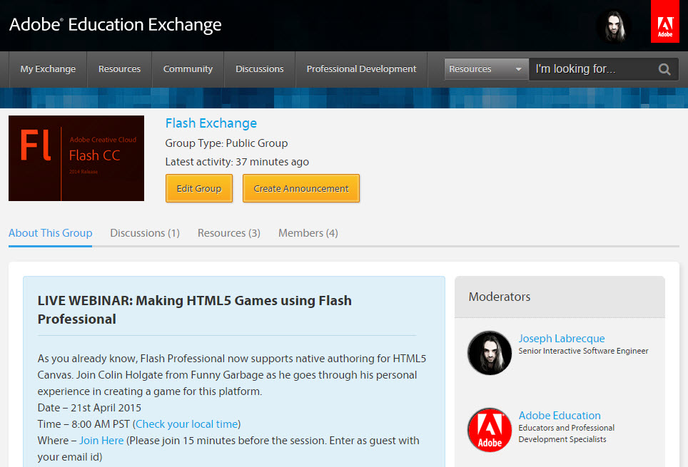Click the Adobe logo in the header
688x467 pixels.
(x=664, y=21)
